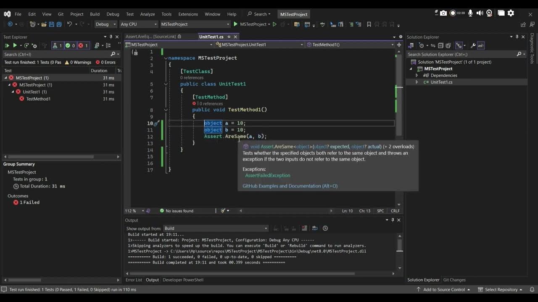The width and height of the screenshot is (538, 302).
Task: Click the Run selected test play icon
Action: 15,45
